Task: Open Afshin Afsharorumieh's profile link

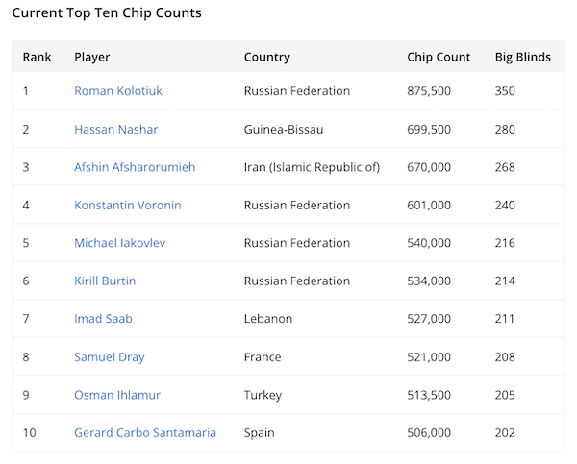Action: [135, 167]
